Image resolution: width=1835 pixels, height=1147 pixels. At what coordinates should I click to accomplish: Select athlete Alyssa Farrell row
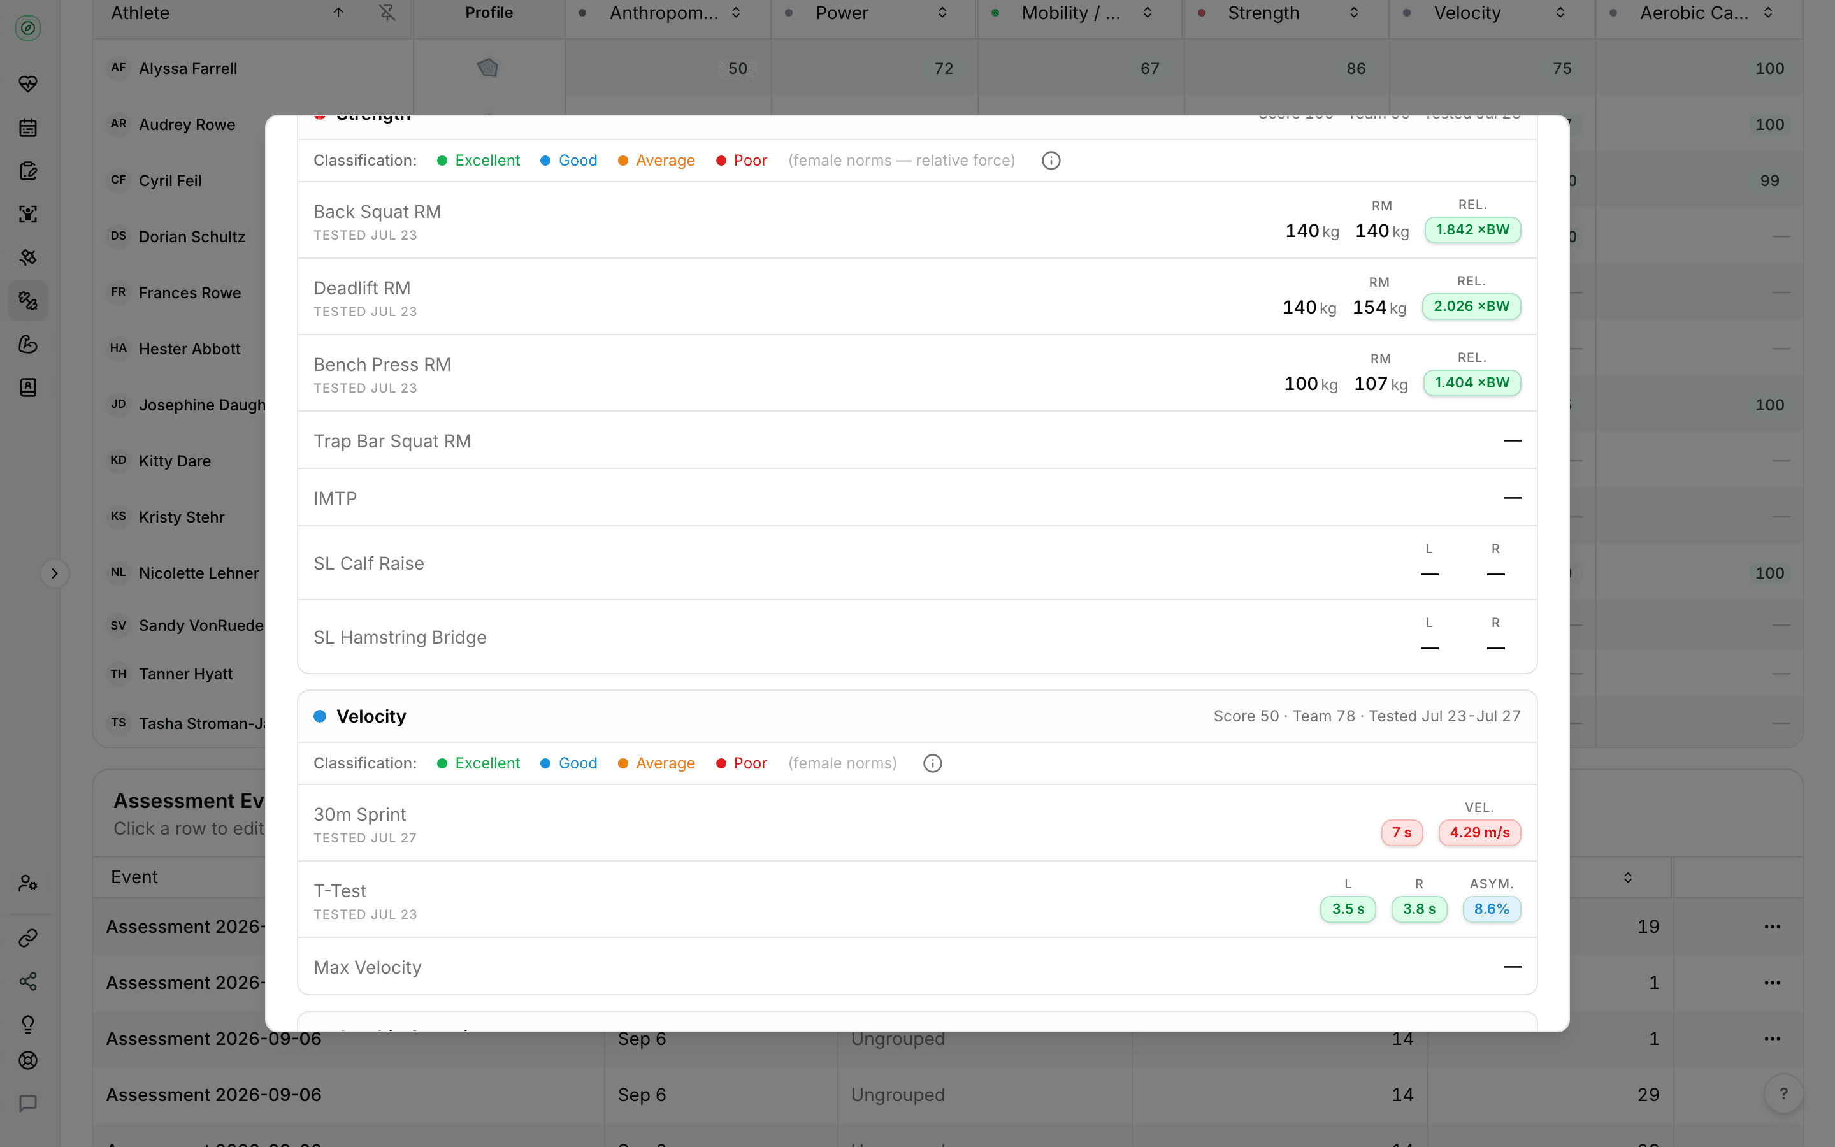947,68
